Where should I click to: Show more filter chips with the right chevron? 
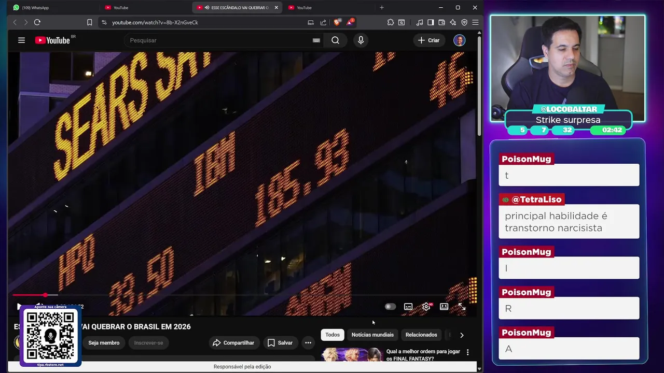point(462,335)
